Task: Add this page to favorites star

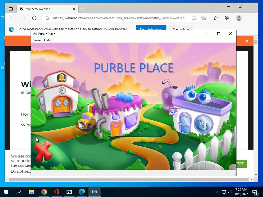Action: 204,18
